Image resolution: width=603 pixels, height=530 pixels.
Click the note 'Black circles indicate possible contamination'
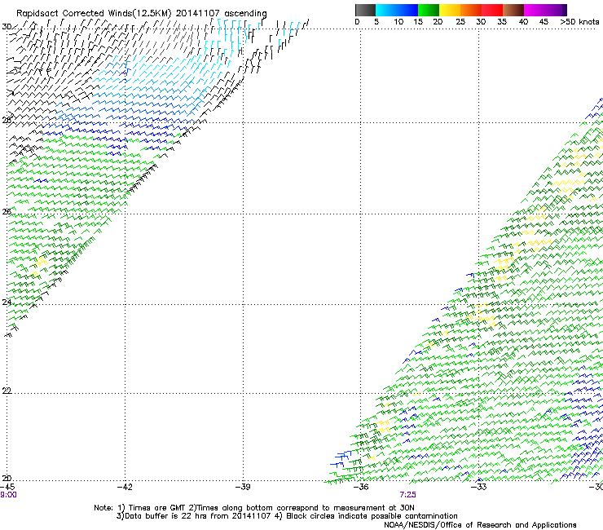(372, 516)
